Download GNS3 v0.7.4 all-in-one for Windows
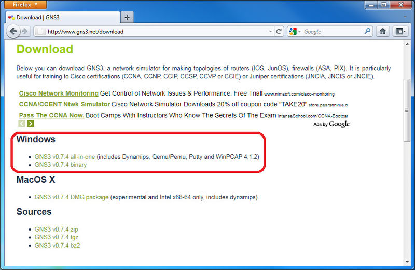The image size is (415, 270). tap(65, 156)
